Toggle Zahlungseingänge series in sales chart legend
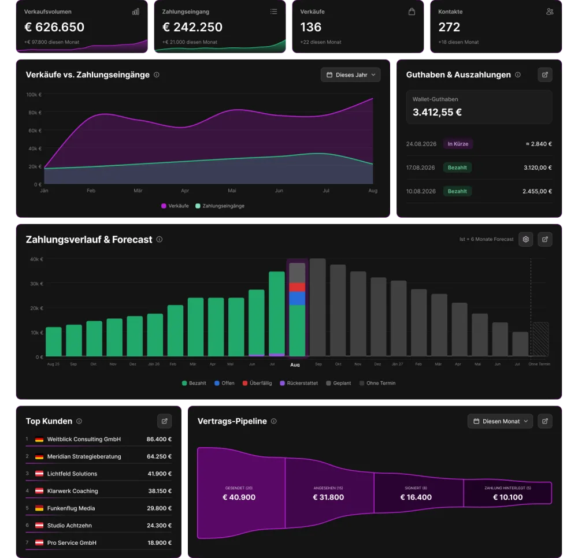578x558 pixels. (220, 206)
